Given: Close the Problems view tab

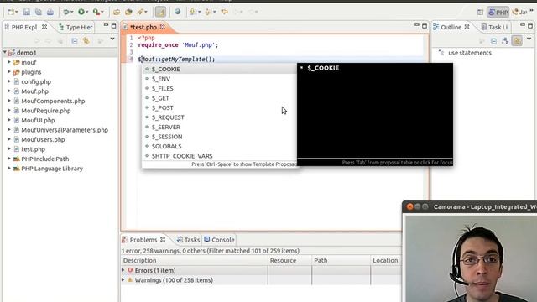Looking at the screenshot, I should [163, 240].
